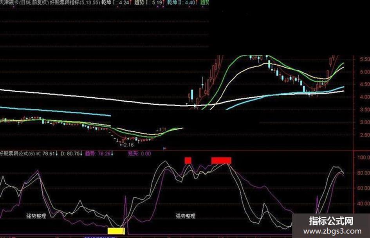Screen dimensions: 370x238
Task: Open the www.zbgs3.com watermark link
Action: point(332,231)
